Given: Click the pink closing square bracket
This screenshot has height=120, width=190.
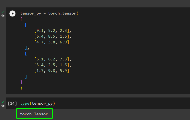Looking at the screenshot, I should 21,82.
